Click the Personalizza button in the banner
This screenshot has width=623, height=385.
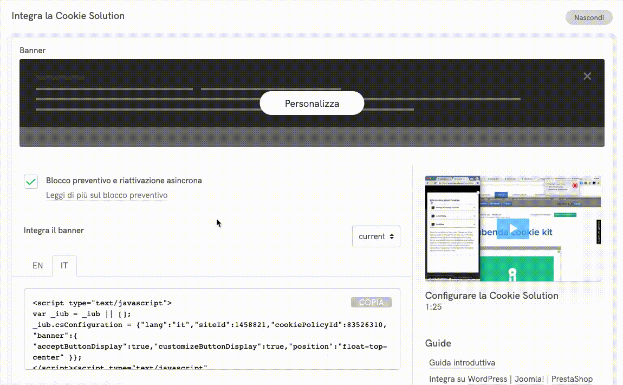point(311,103)
